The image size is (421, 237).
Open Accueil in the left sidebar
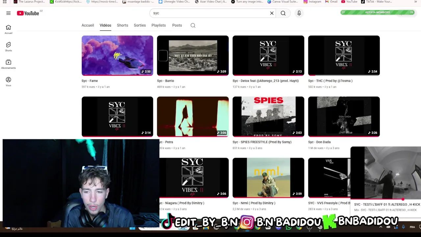(9, 29)
